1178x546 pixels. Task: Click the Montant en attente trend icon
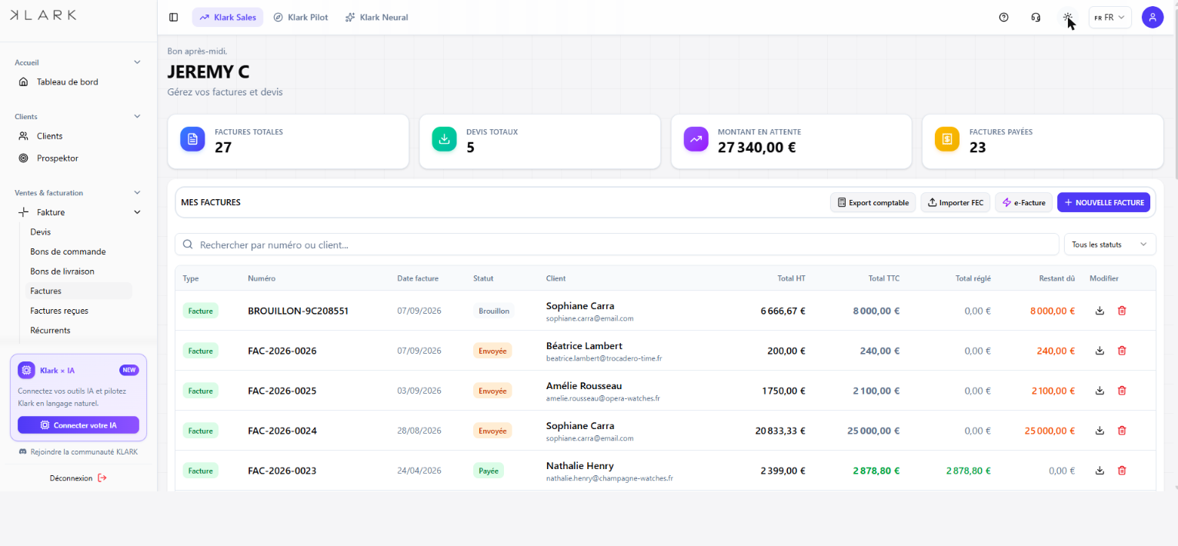click(696, 139)
